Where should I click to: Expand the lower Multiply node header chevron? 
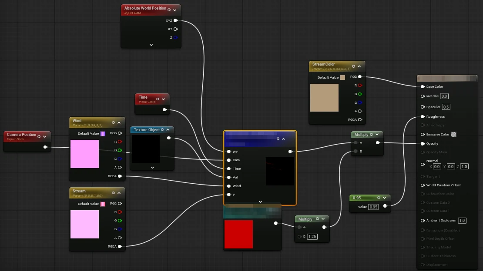(323, 219)
